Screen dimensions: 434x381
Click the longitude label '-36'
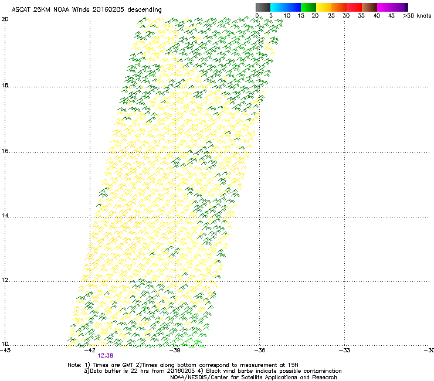coord(260,351)
